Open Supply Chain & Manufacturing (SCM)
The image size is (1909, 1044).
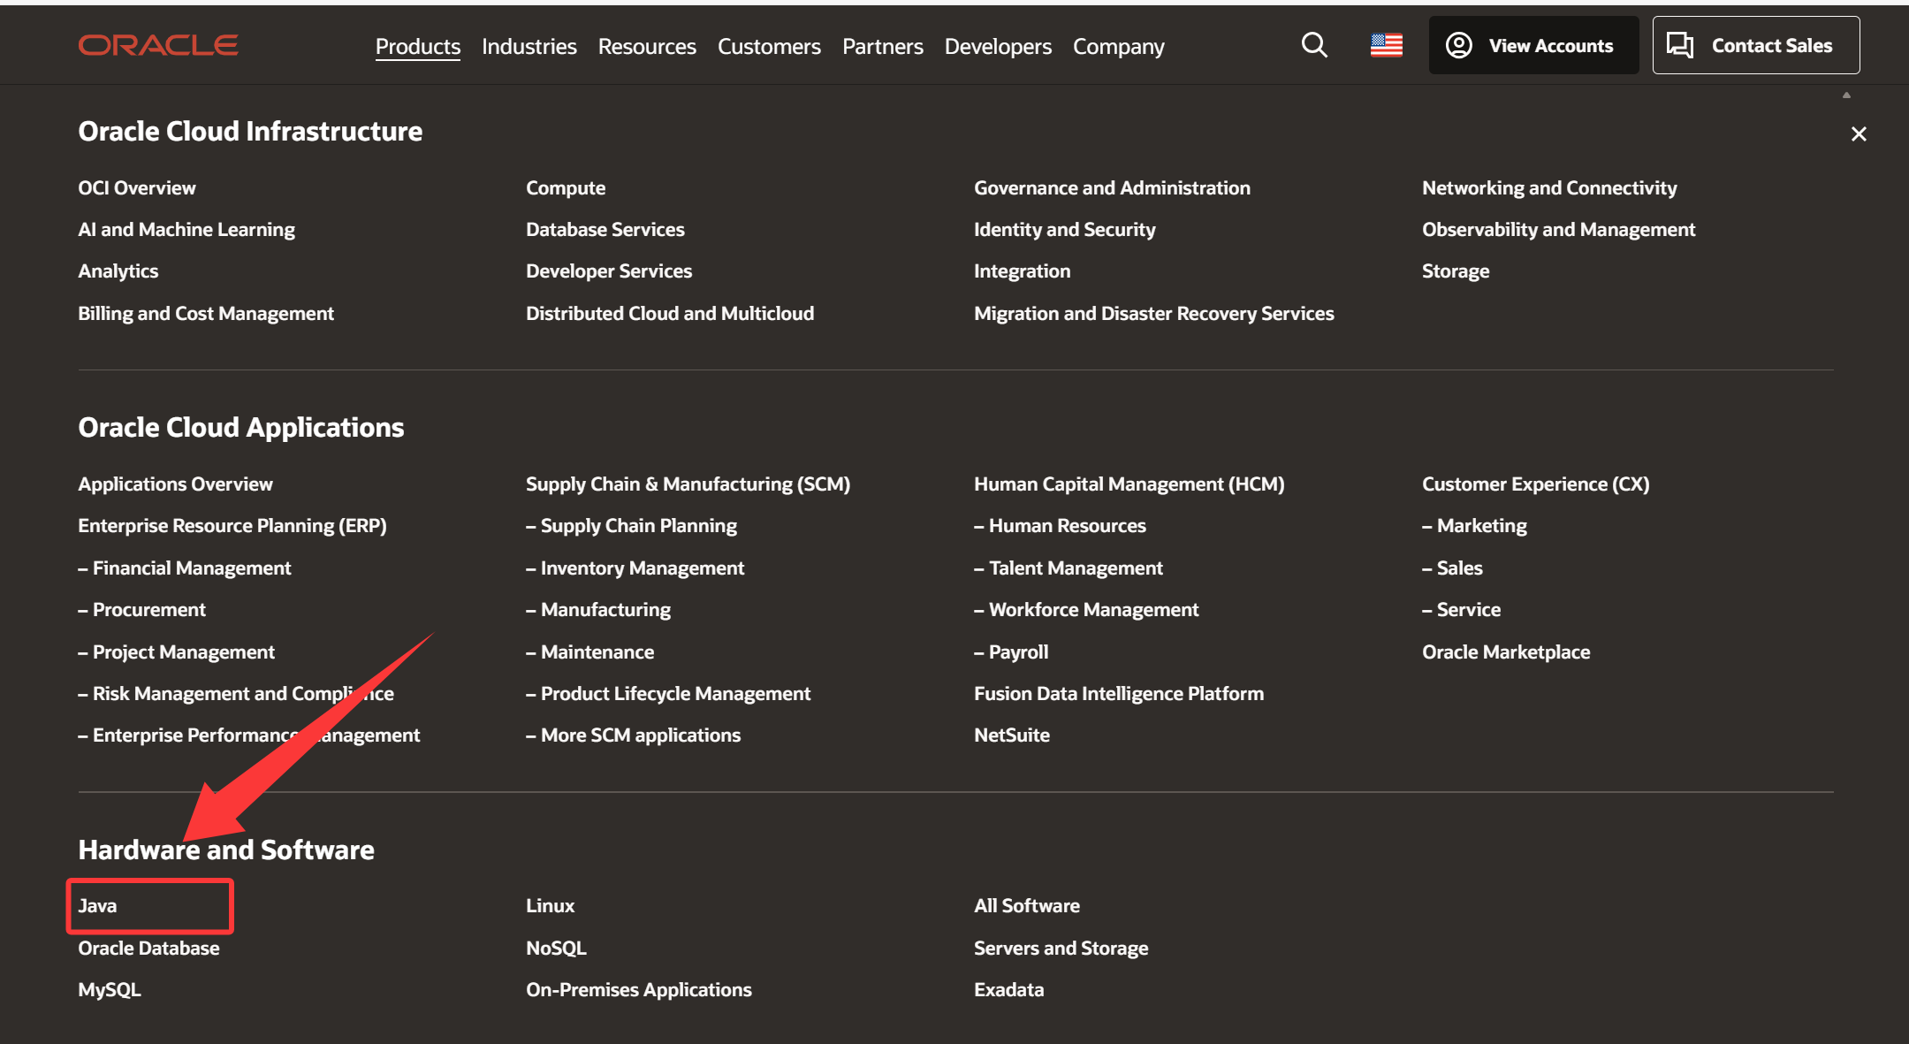[688, 484]
